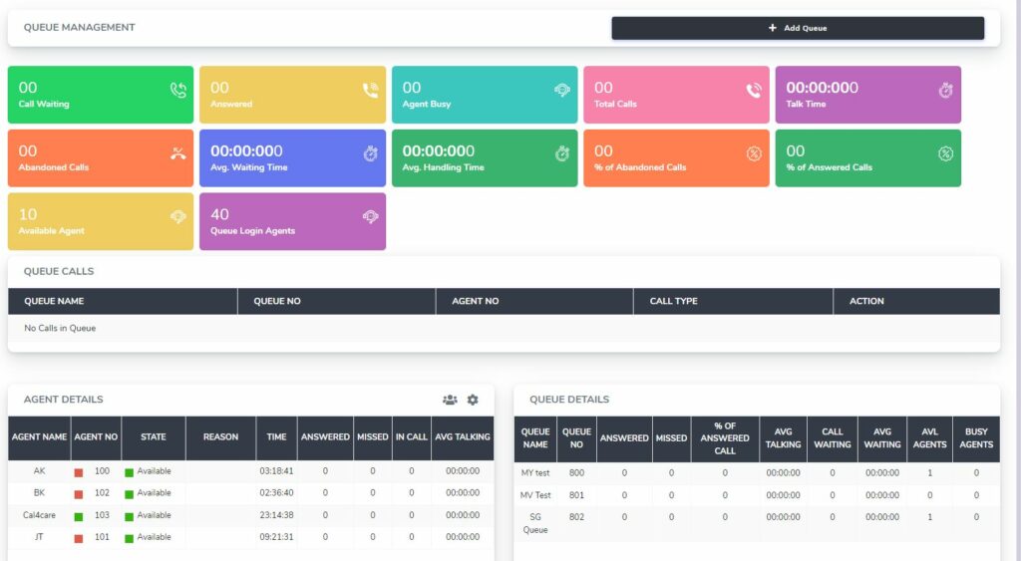This screenshot has width=1021, height=561.
Task: Click the Avg. Handling Time stopwatch icon
Action: 562,153
